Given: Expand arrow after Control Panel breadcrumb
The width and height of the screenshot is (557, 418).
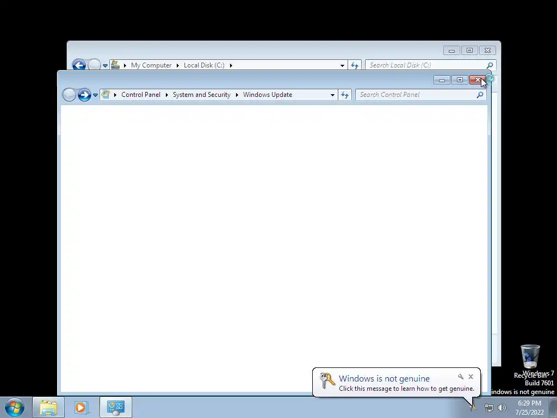Looking at the screenshot, I should pyautogui.click(x=166, y=95).
